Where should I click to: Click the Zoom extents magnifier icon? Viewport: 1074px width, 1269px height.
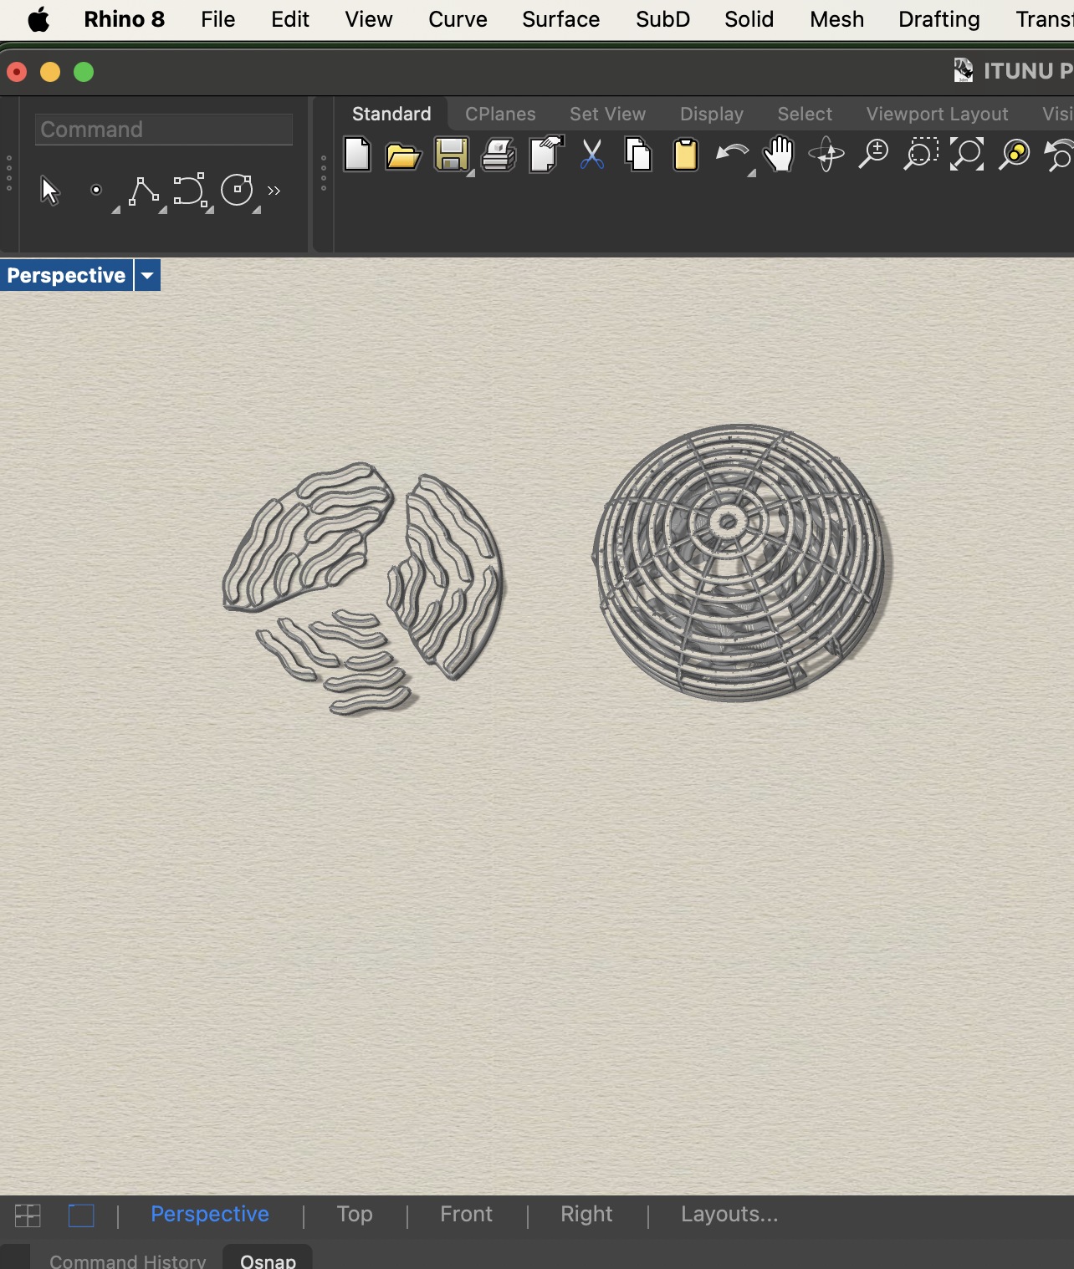(x=966, y=155)
